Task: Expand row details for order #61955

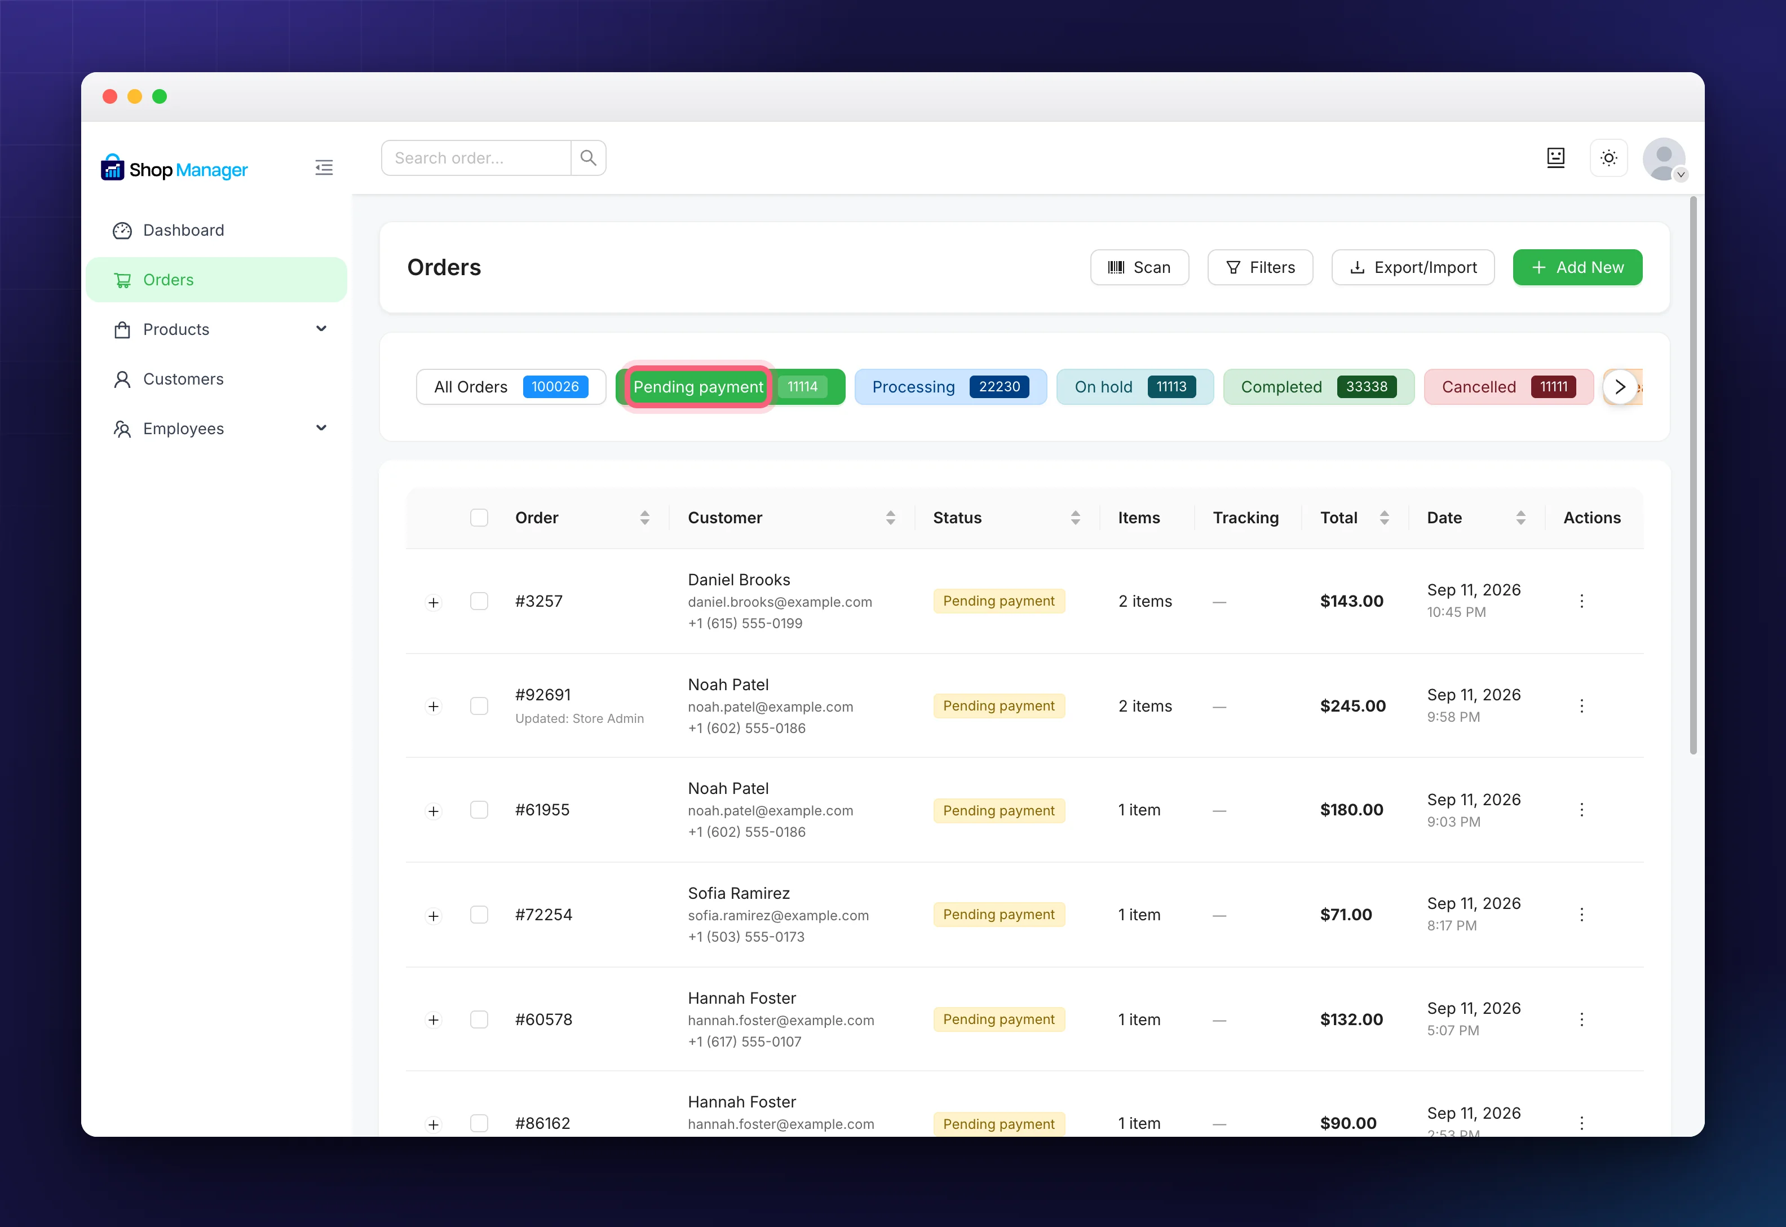Action: click(434, 811)
